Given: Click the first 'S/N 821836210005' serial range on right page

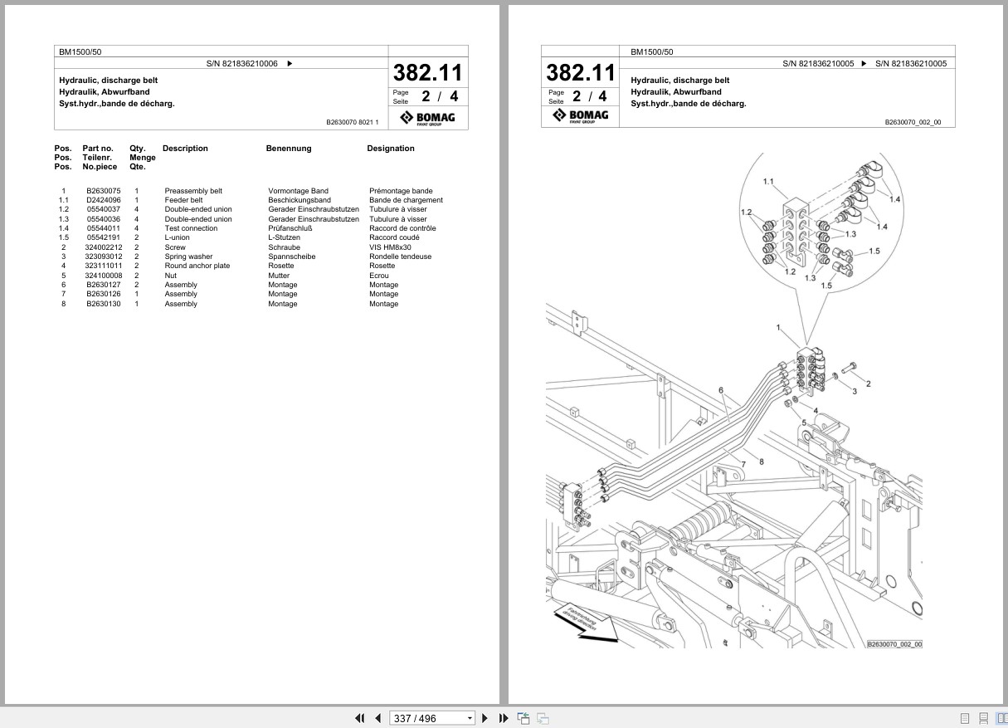Looking at the screenshot, I should coord(819,63).
